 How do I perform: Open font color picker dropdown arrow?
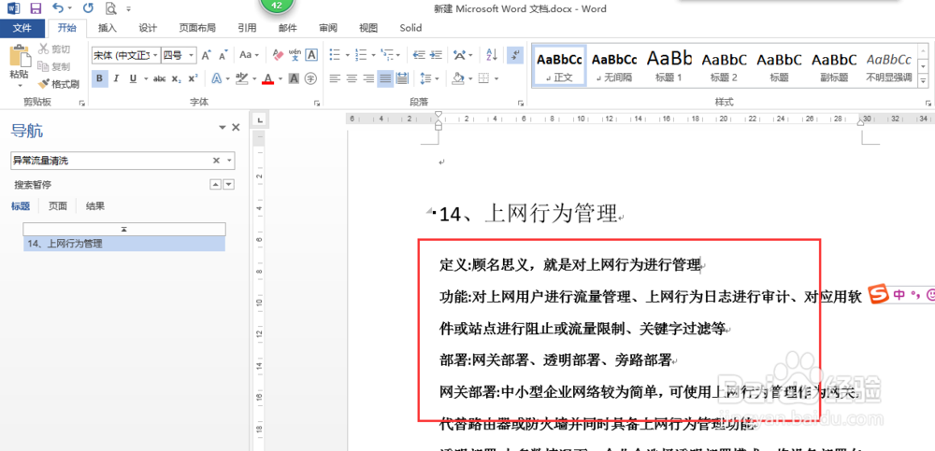click(x=280, y=78)
